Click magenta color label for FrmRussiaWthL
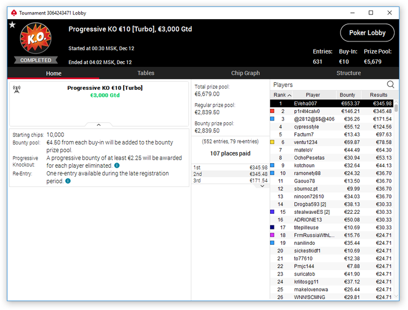 point(272,235)
